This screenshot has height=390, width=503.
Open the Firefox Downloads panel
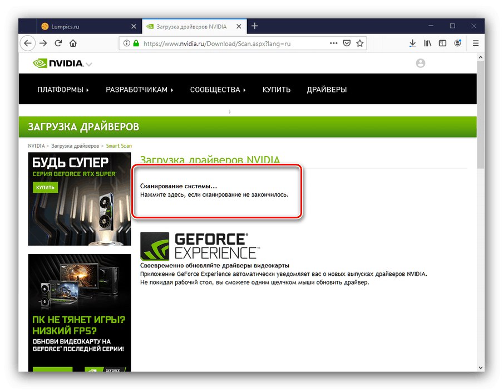[413, 43]
